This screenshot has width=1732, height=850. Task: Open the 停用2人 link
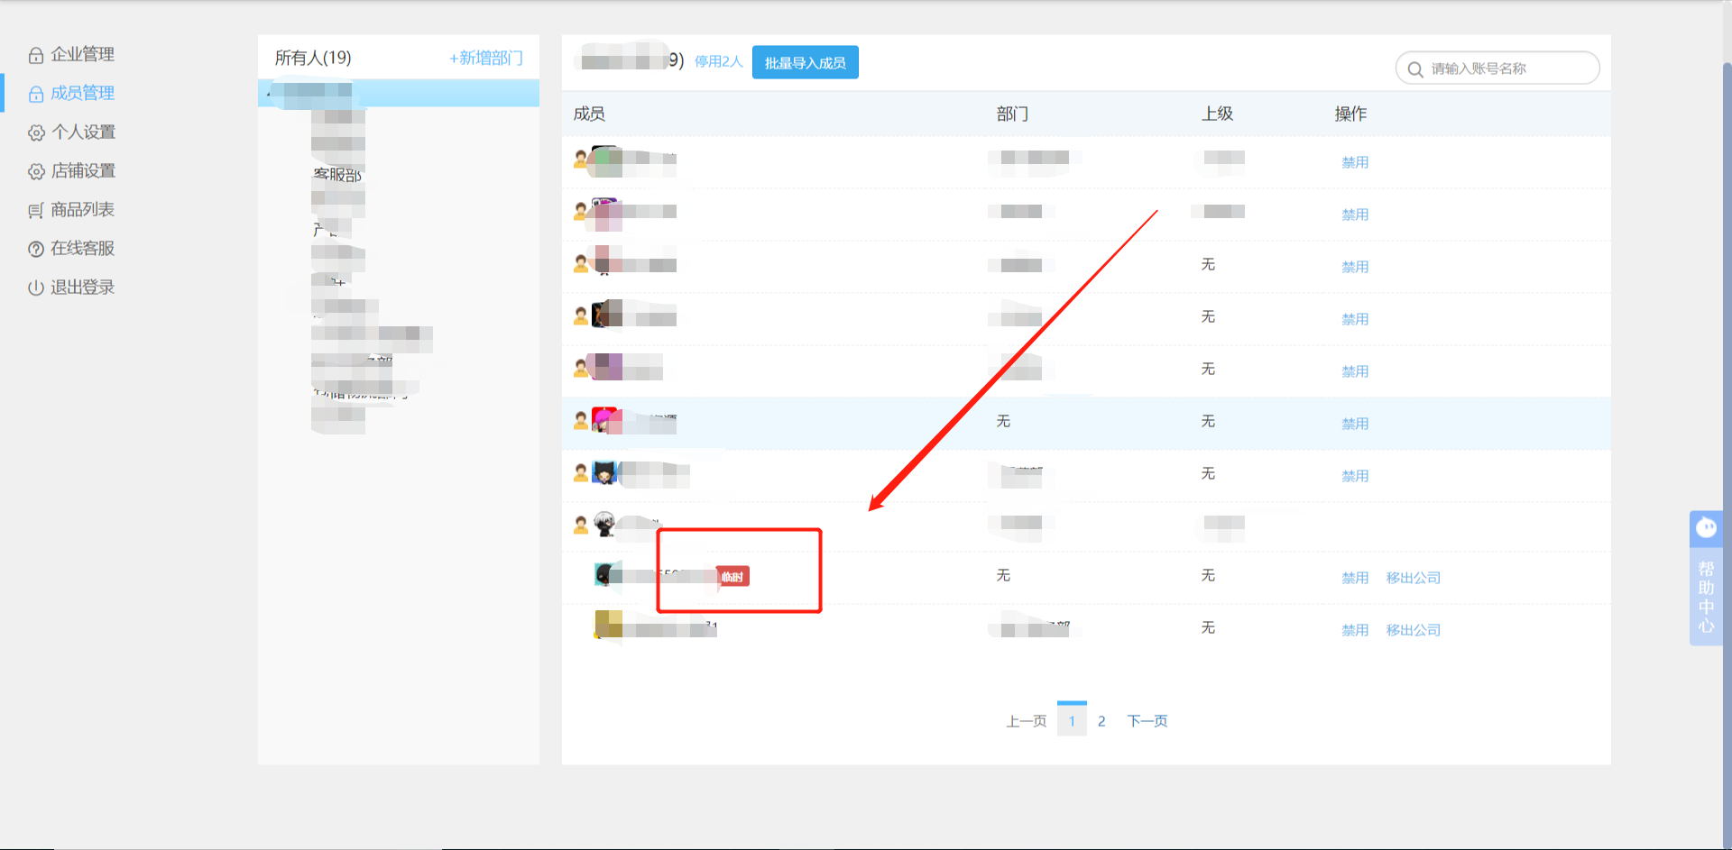(x=718, y=62)
